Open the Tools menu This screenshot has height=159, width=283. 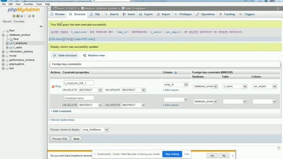39,4
